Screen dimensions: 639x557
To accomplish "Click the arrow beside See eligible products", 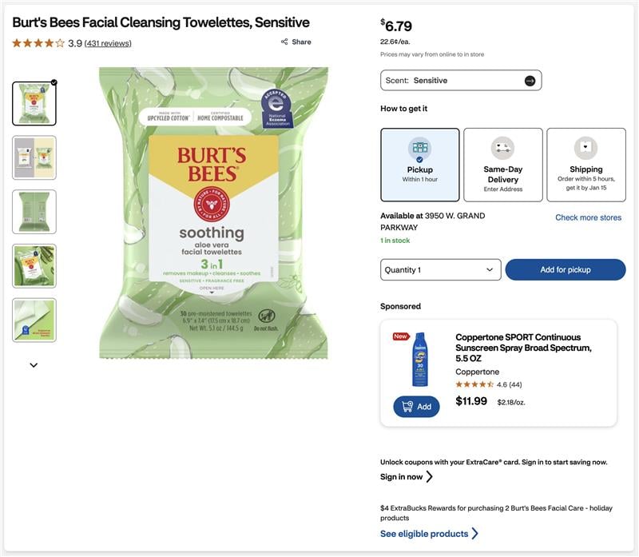I will point(475,534).
